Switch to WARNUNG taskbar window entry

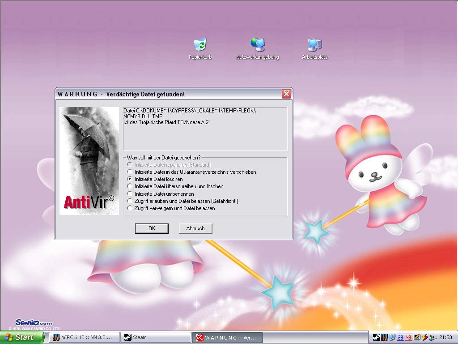point(228,338)
